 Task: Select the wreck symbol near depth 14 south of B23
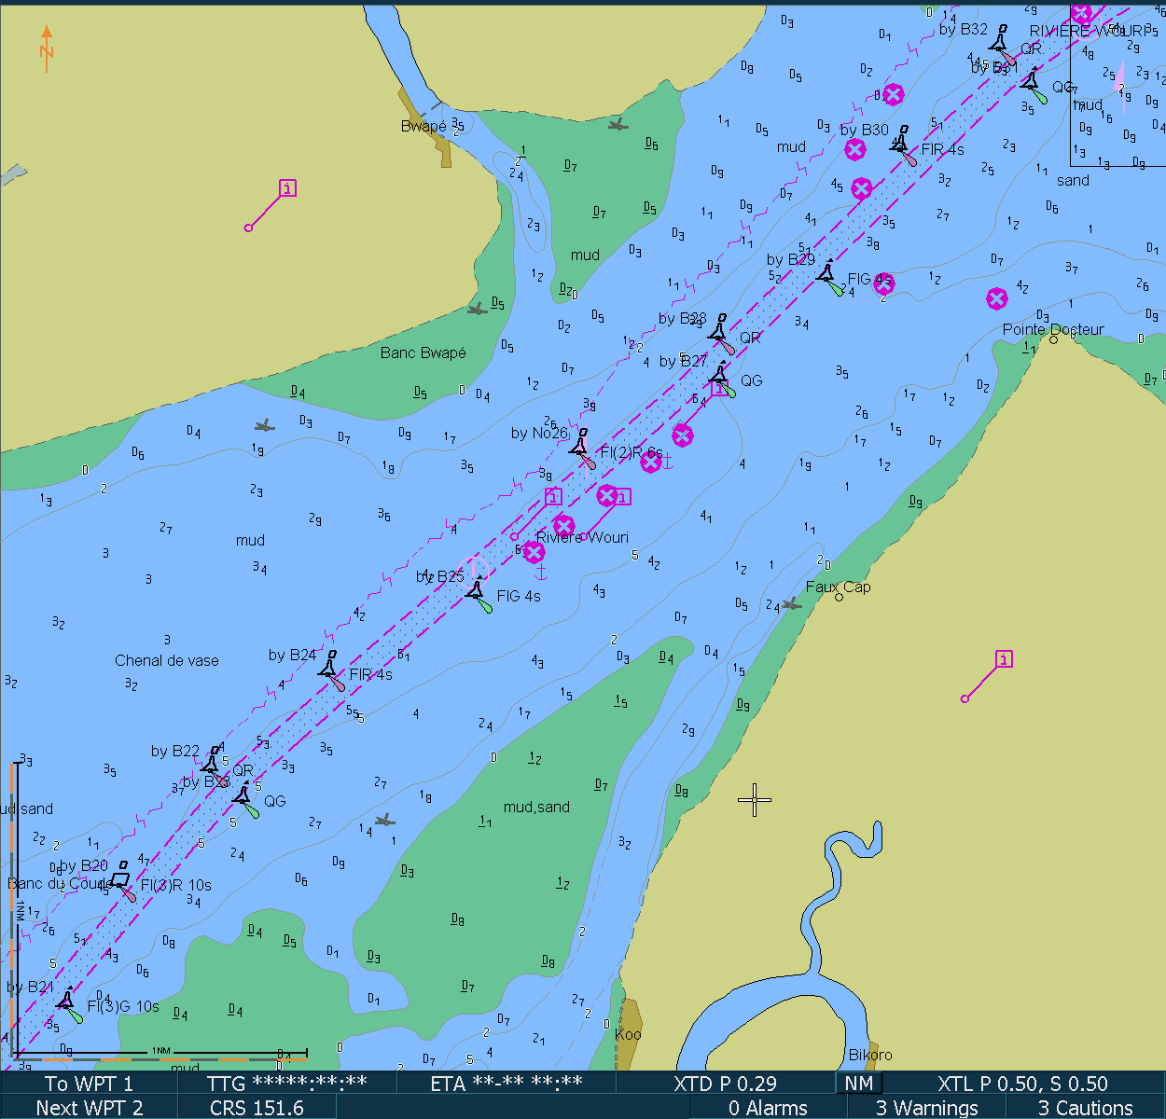click(x=384, y=820)
